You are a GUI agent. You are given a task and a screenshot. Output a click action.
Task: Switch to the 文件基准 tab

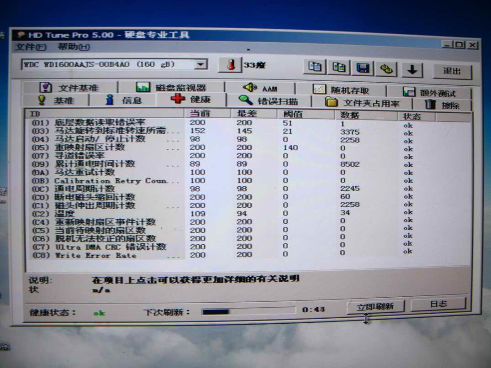[x=69, y=87]
